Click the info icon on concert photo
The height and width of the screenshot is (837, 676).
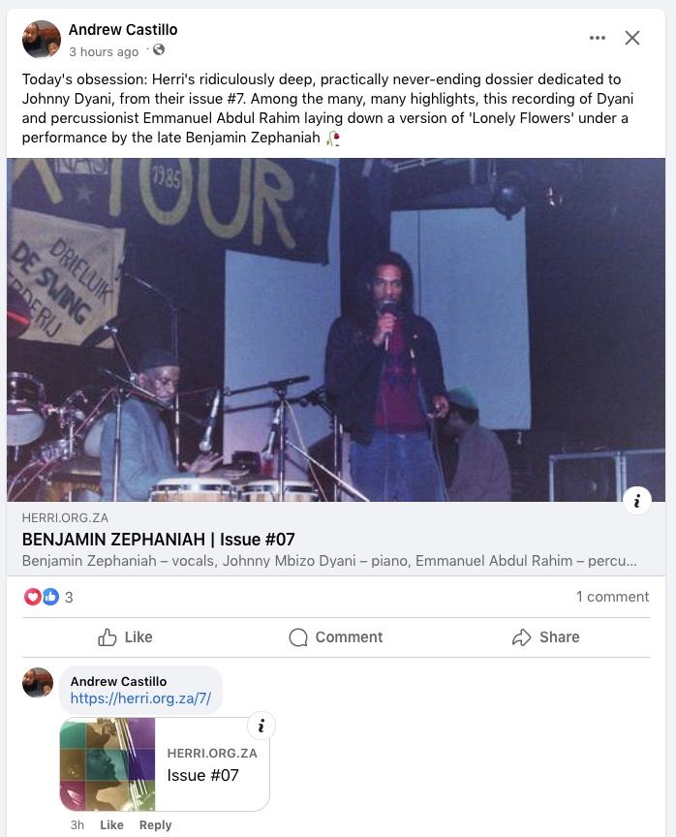637,501
